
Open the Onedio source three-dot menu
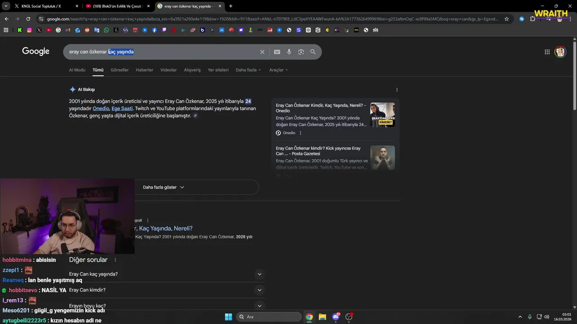[300, 133]
